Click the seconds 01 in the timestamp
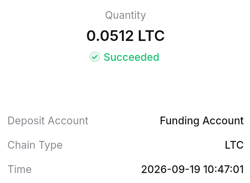Viewport: 250px width, 183px height. coord(238,169)
